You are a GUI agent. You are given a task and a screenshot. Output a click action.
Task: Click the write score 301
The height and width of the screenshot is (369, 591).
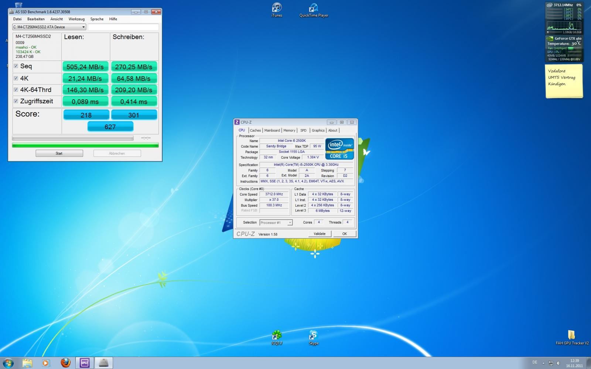134,115
